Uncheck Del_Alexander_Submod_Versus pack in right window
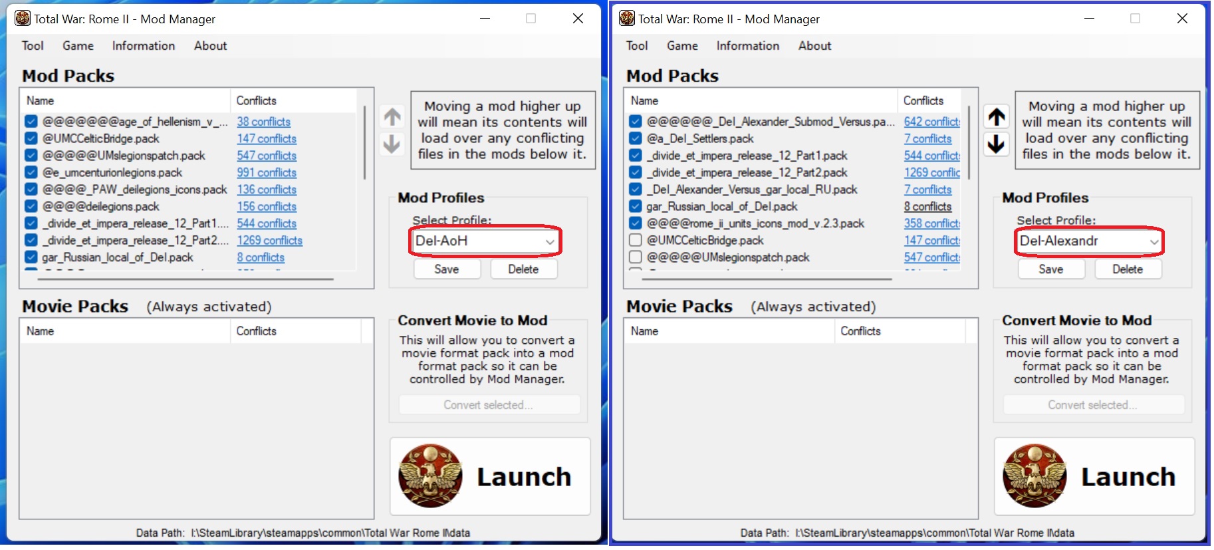1214x550 pixels. click(x=635, y=122)
